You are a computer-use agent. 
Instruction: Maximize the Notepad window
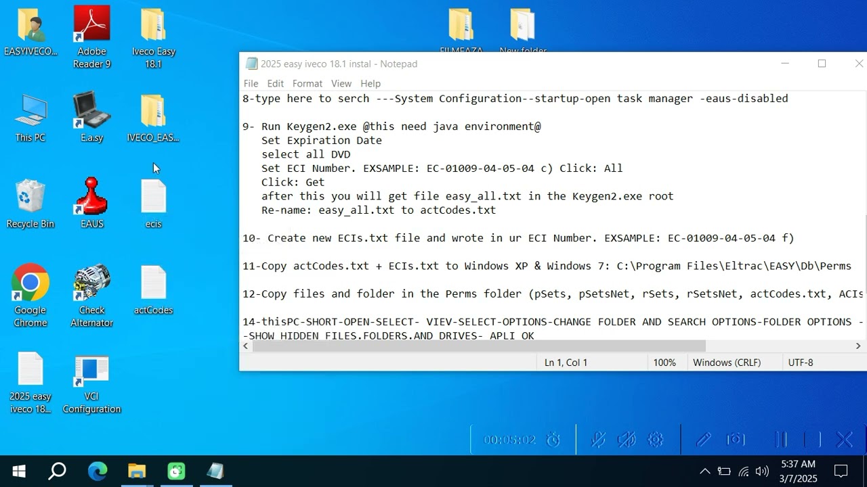(822, 64)
